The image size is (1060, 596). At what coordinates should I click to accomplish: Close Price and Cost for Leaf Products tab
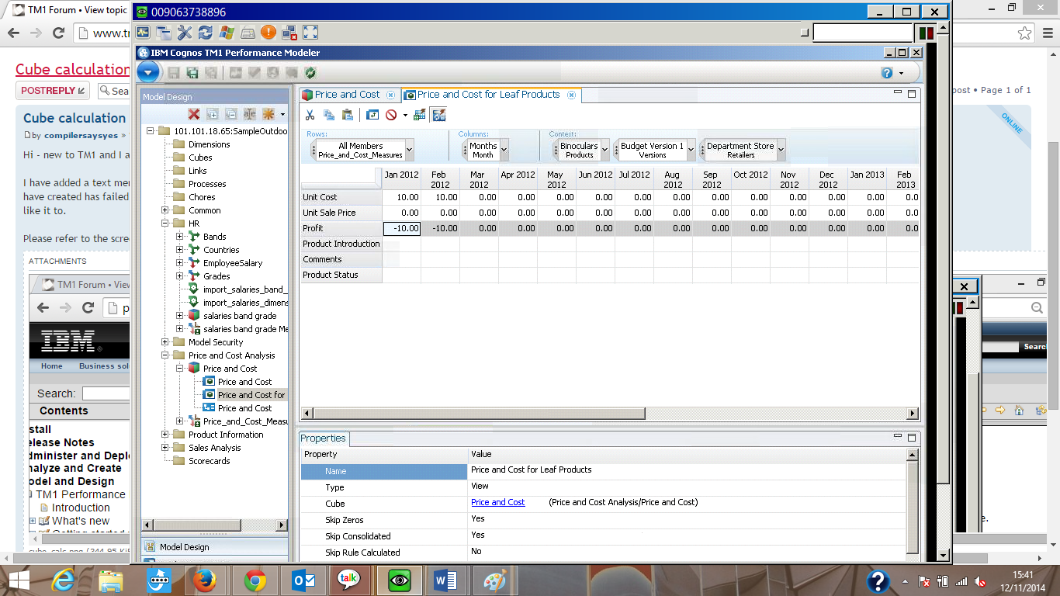click(571, 95)
